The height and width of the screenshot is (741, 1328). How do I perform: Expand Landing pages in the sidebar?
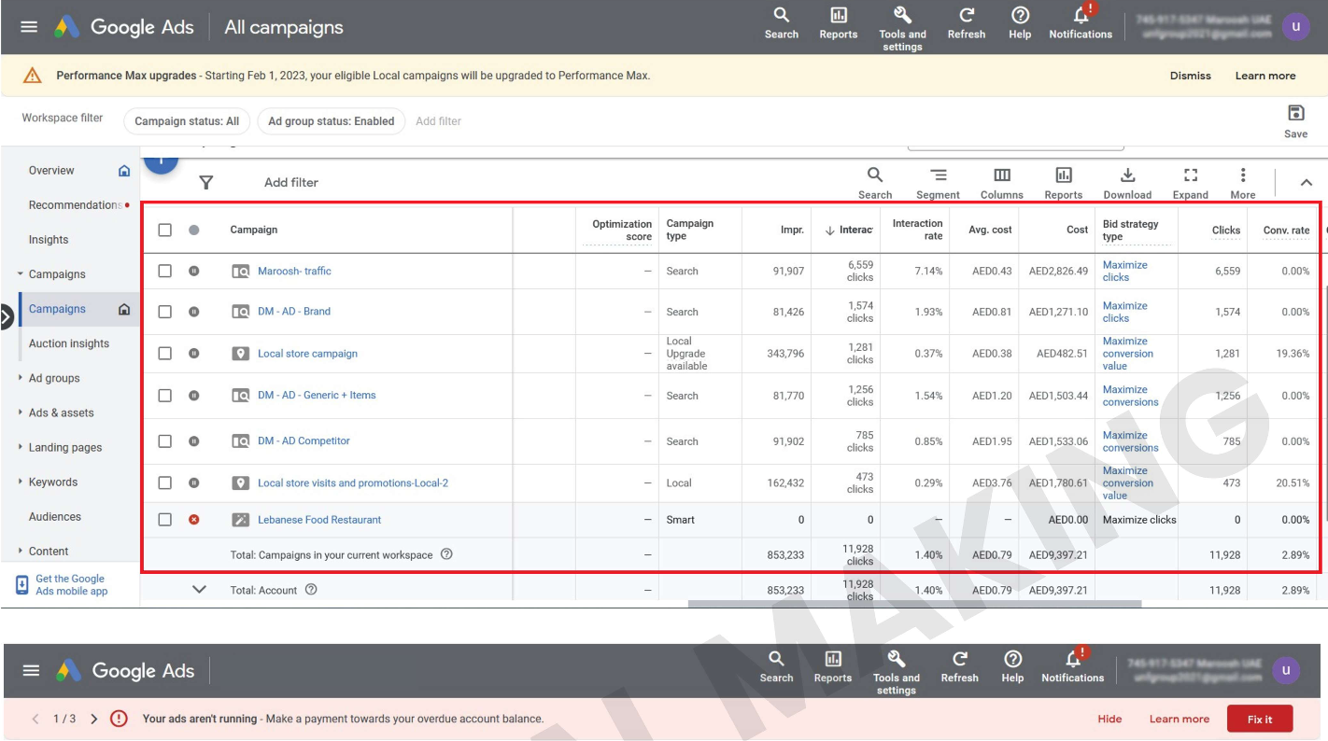(x=21, y=447)
